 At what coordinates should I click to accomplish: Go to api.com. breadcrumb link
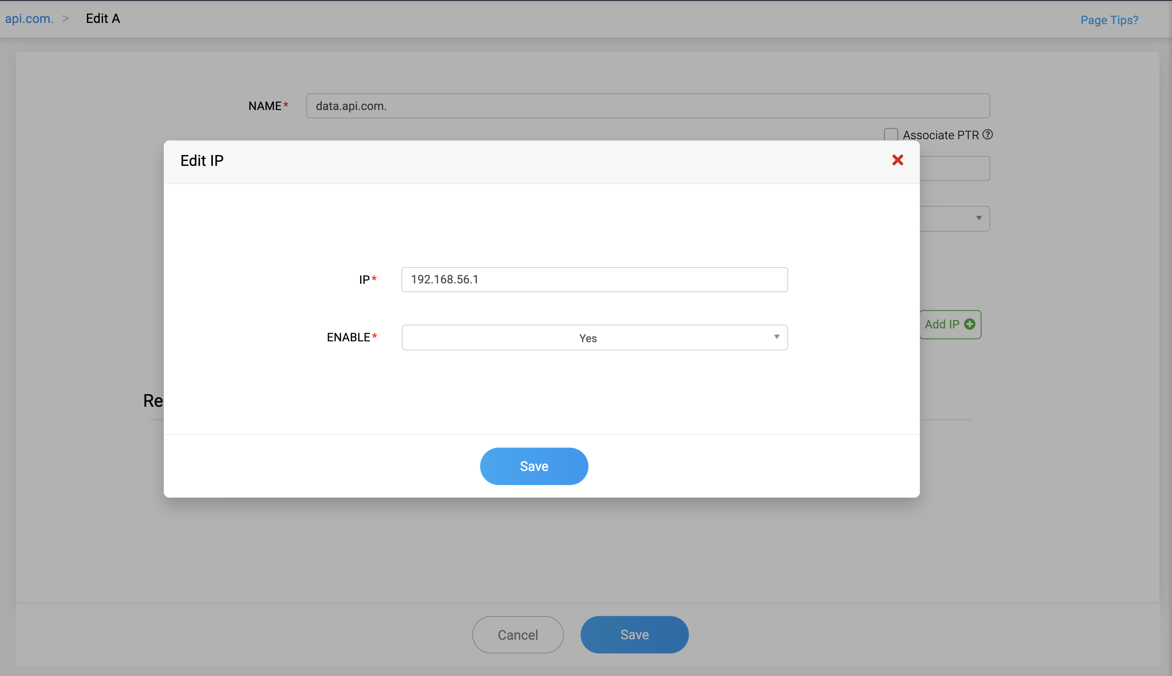(x=29, y=19)
